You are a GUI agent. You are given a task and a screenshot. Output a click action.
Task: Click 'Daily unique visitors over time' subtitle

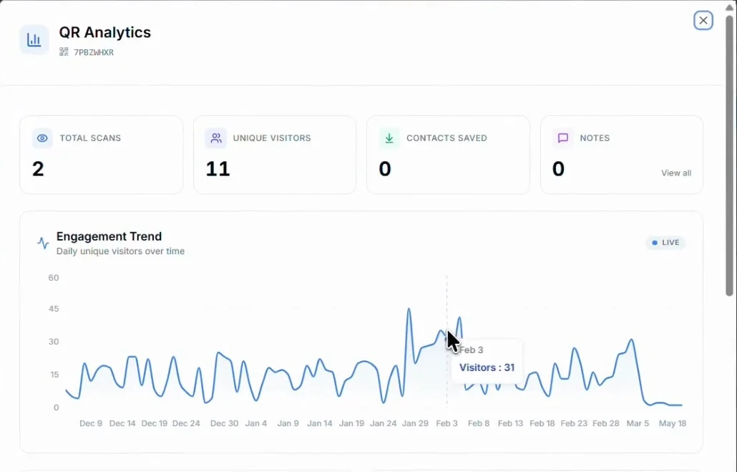pyautogui.click(x=120, y=251)
